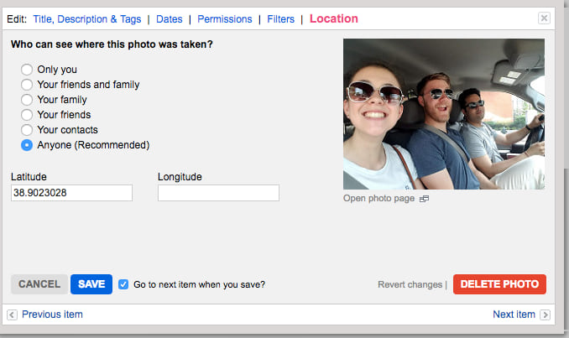Choose Your friends and family option

[27, 85]
